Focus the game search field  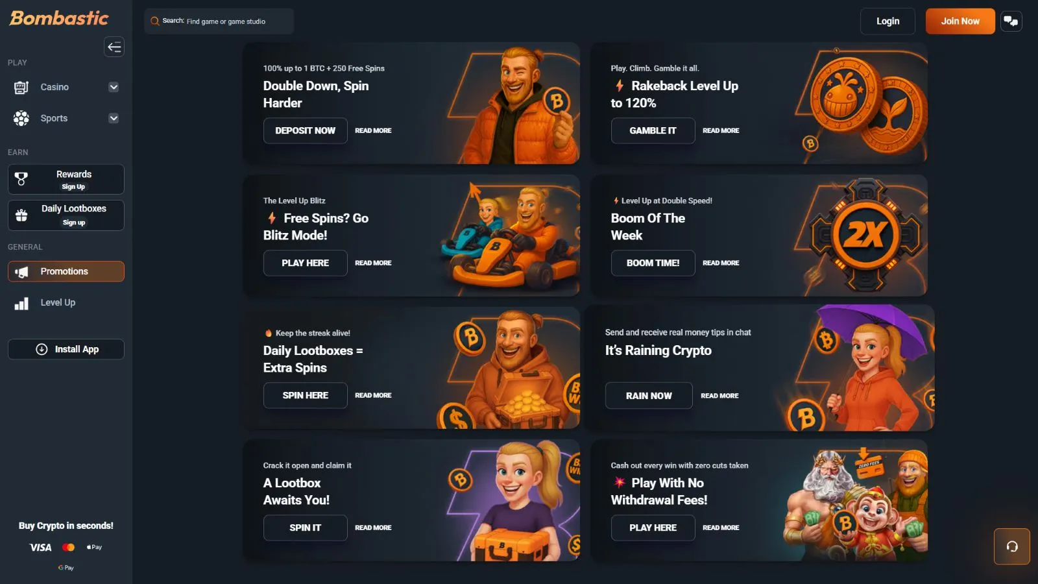219,21
